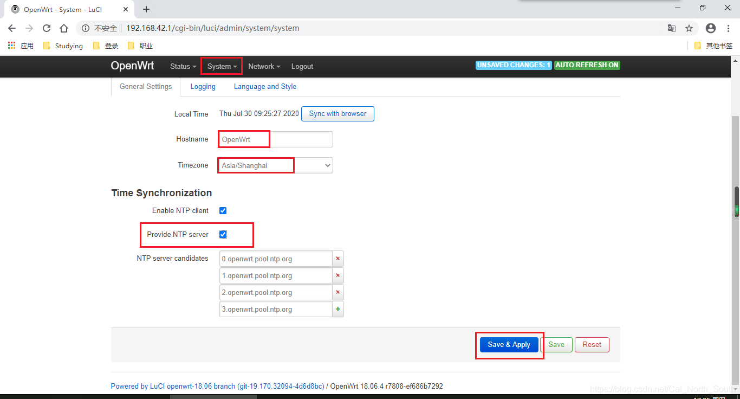The image size is (740, 399).
Task: Edit the 0.openwrt.pool.ntp.org field
Action: point(276,259)
